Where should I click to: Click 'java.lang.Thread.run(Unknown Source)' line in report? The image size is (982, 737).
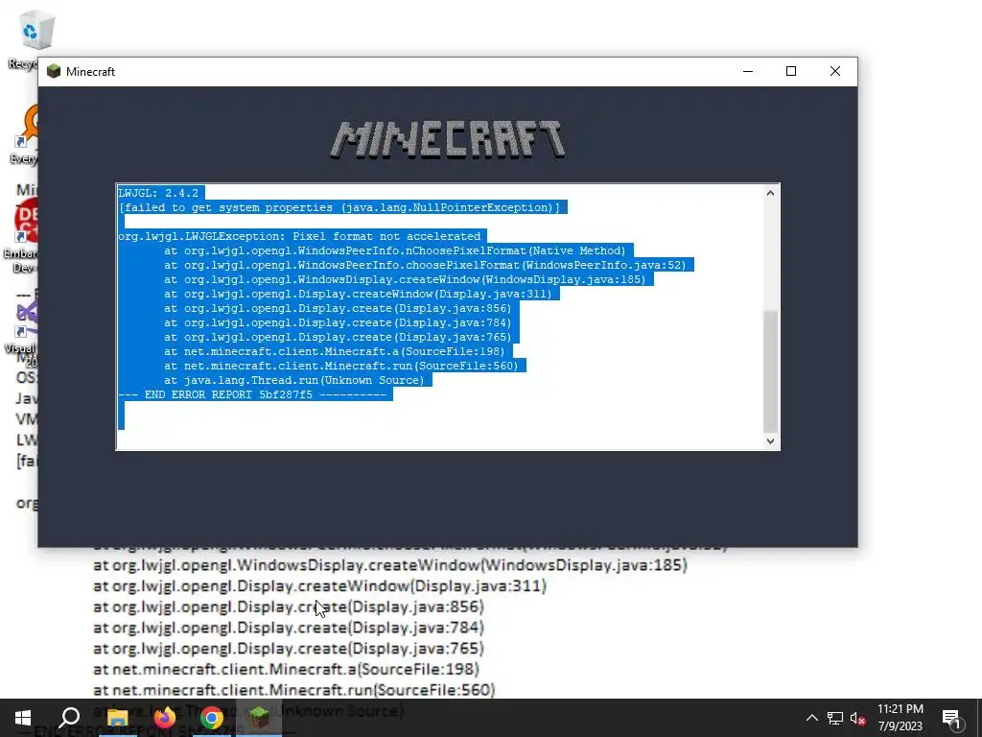(294, 380)
